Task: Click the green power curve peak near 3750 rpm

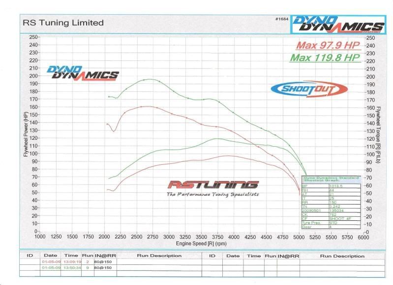Action: [x=217, y=138]
